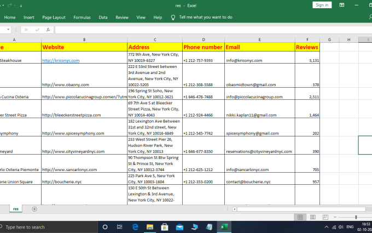Select email cell nikki.kaplan11@gmail.com
372x233 pixels.
tap(260, 109)
